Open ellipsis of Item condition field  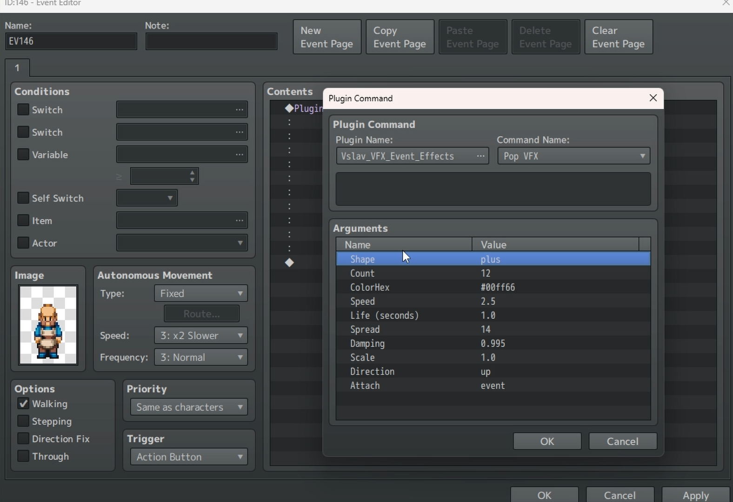[x=240, y=221]
